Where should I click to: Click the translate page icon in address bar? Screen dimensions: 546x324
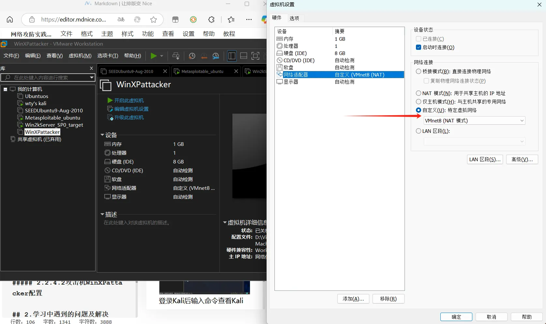[x=121, y=20]
